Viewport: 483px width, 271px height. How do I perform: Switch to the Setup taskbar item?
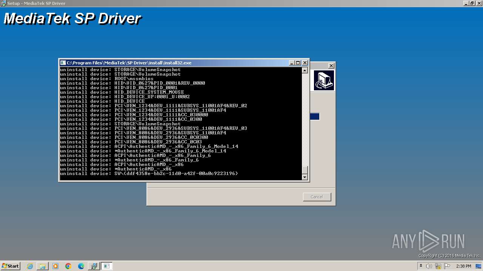[x=94, y=266]
